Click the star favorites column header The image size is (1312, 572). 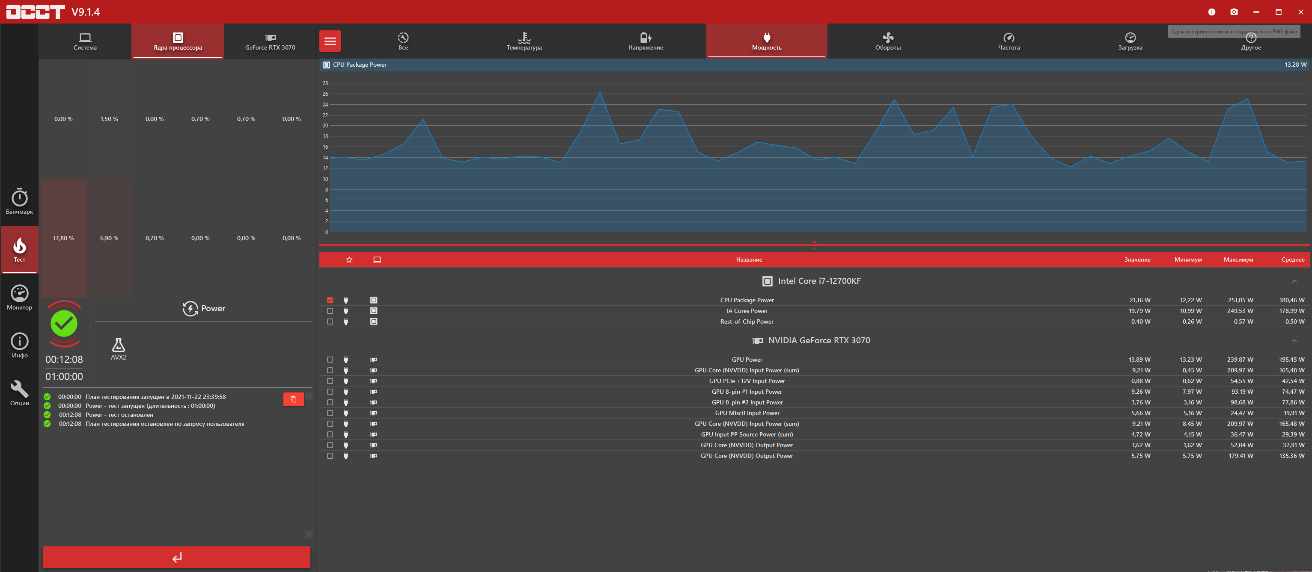click(349, 260)
